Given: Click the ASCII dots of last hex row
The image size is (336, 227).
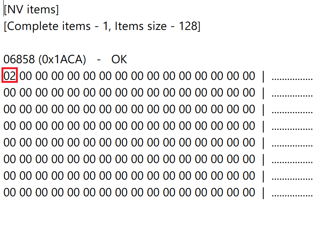Looking at the screenshot, I should pos(292,194).
